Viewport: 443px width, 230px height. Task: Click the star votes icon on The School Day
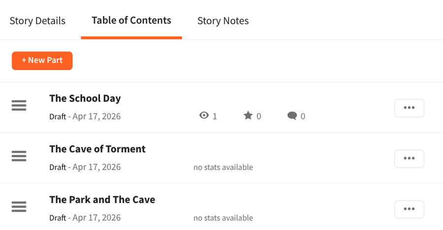tap(248, 116)
